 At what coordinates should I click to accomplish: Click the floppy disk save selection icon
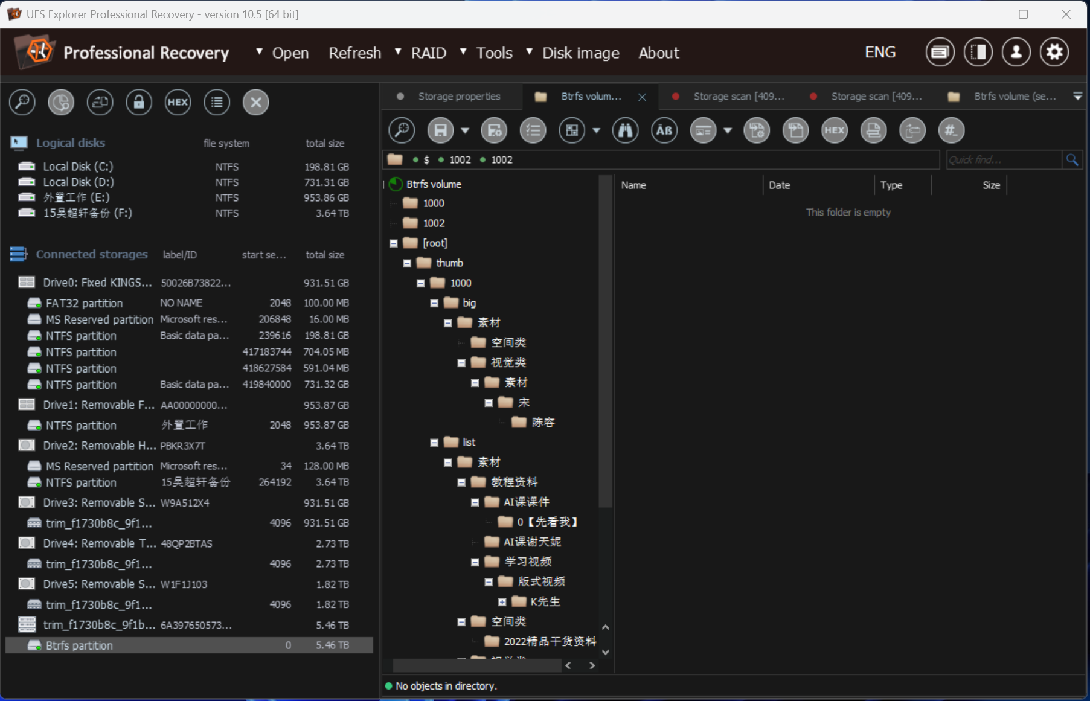click(x=441, y=130)
